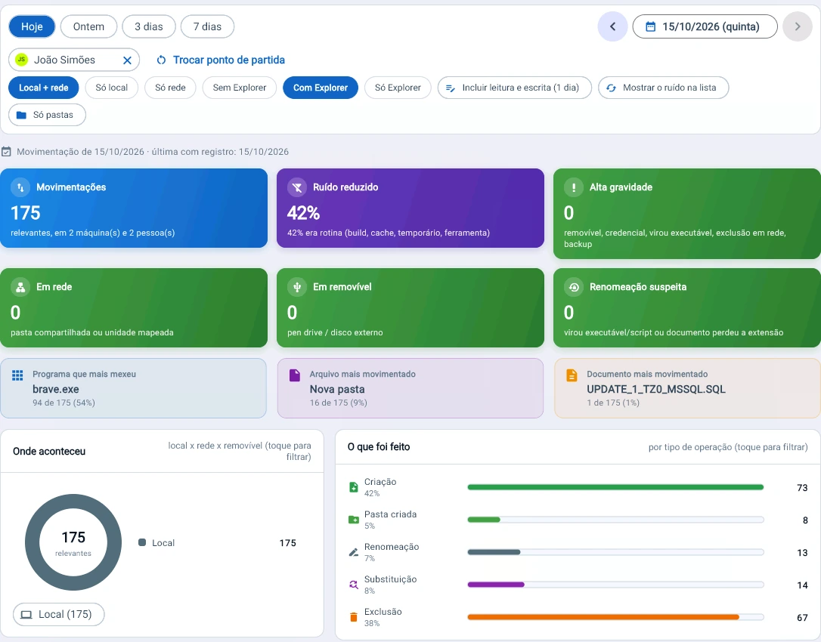Remove João Simões filter with the X icon
The width and height of the screenshot is (821, 642).
127,60
